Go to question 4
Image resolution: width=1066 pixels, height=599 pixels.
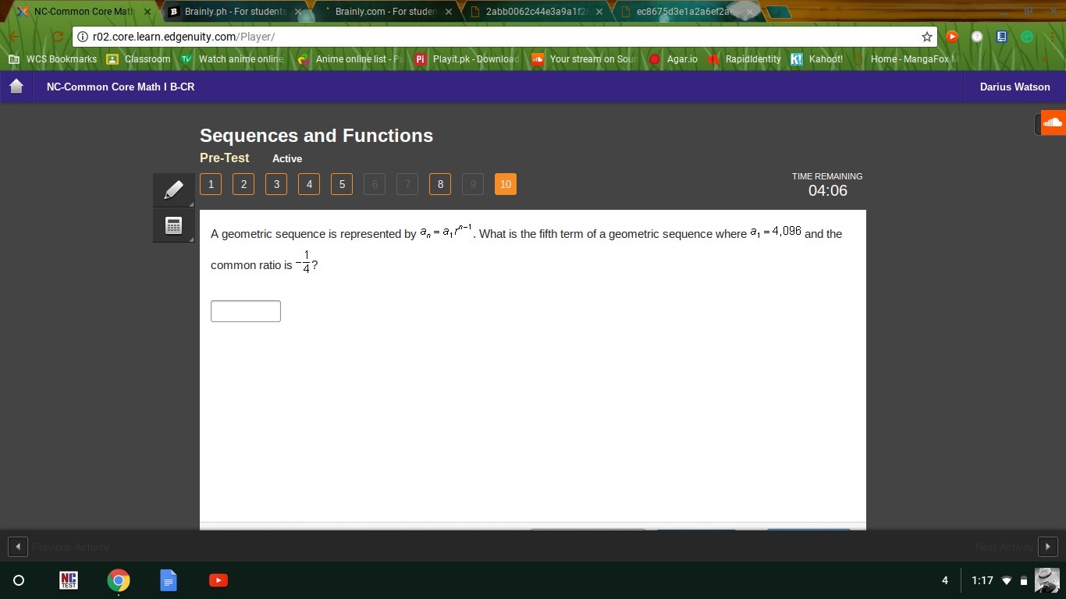309,184
